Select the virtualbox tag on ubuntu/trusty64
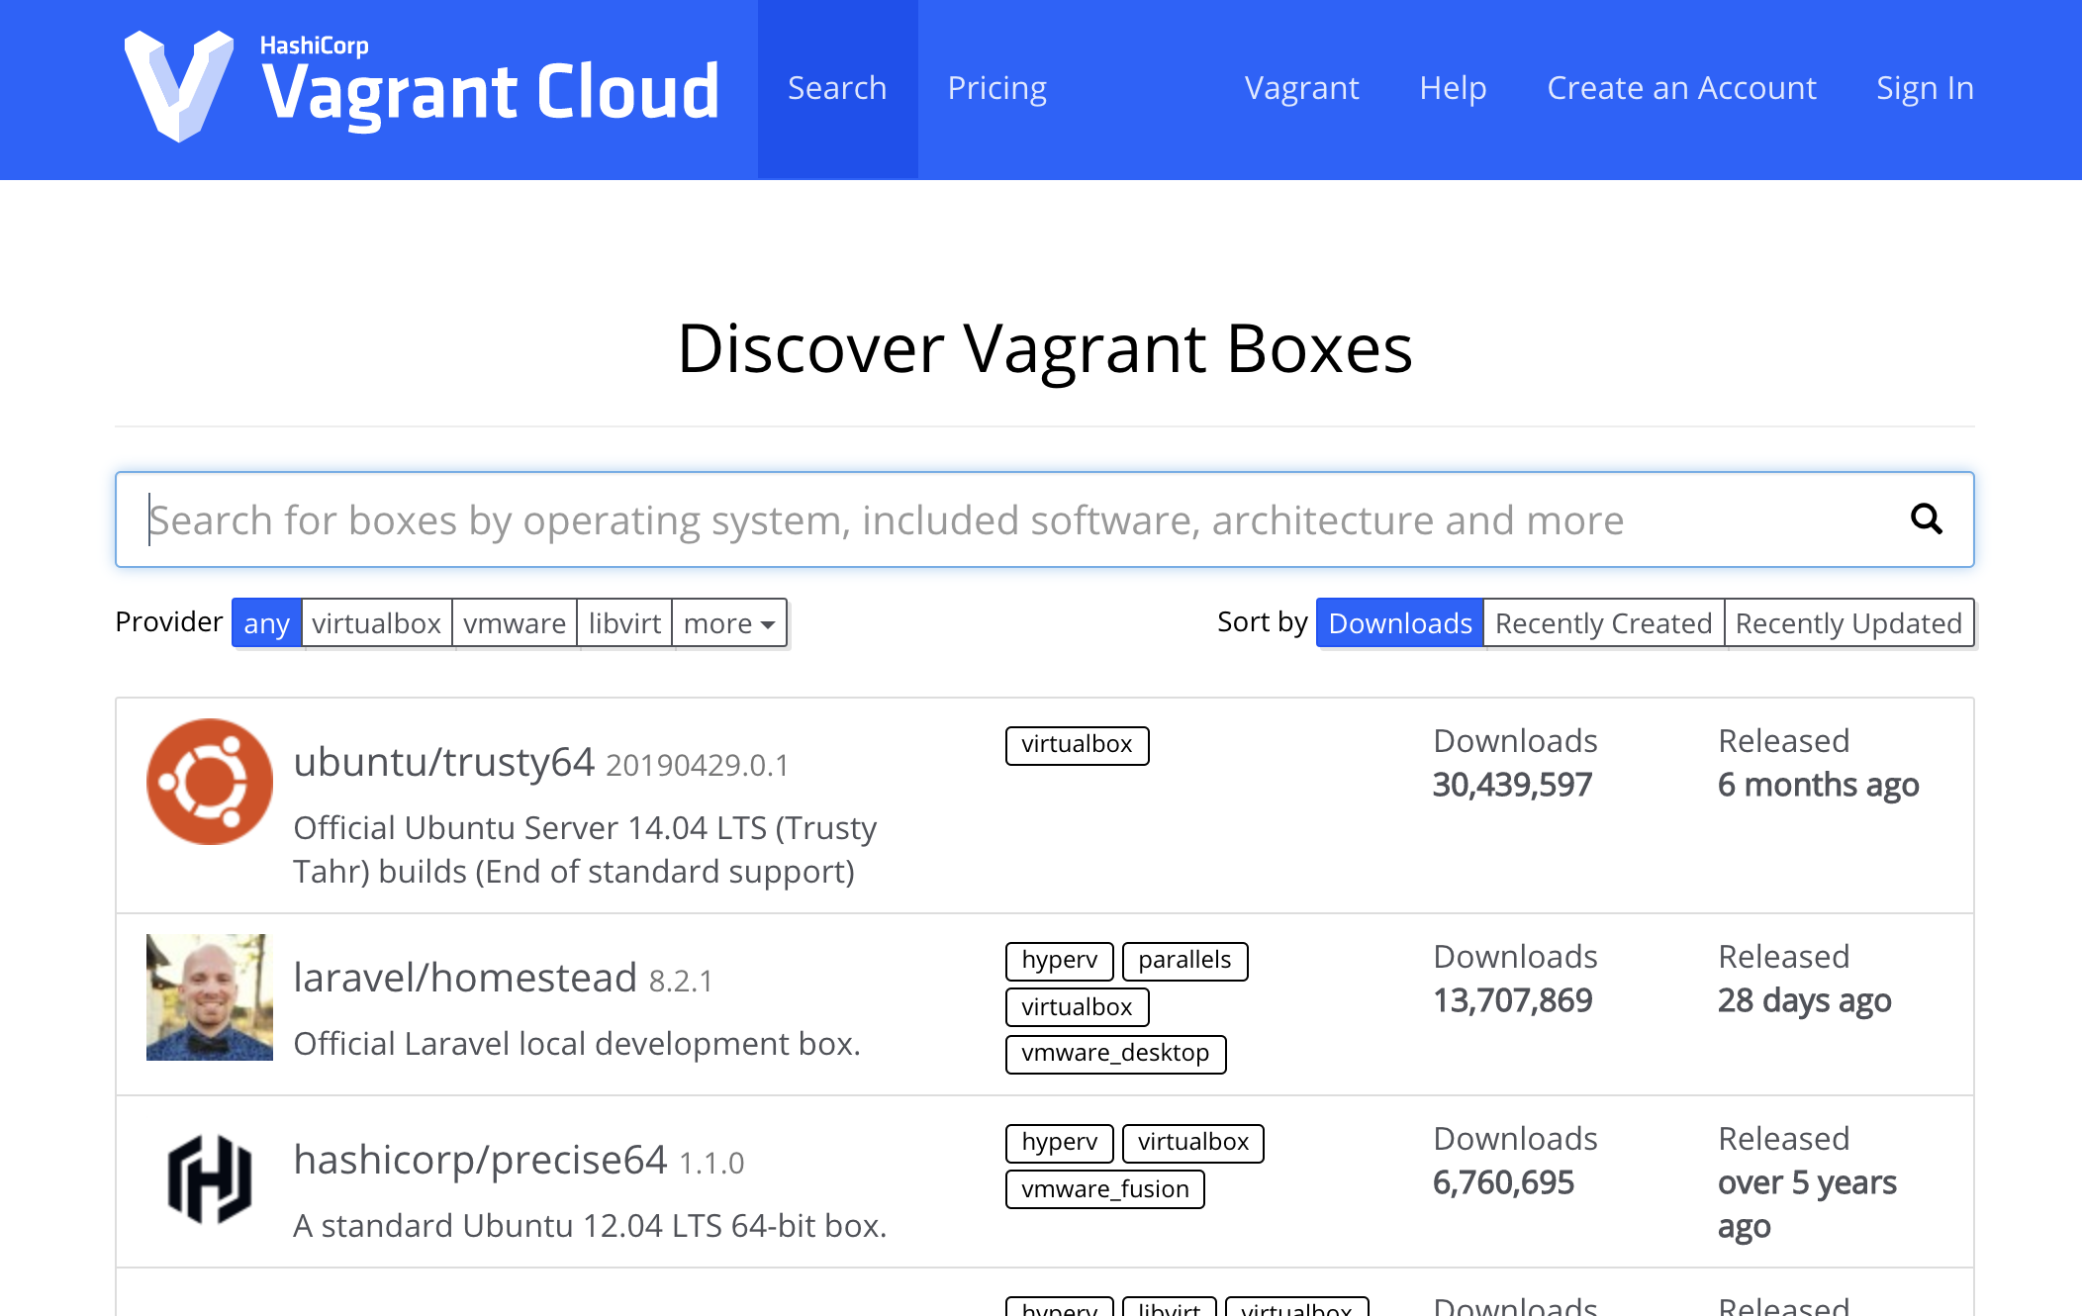The width and height of the screenshot is (2082, 1316). click(1077, 745)
